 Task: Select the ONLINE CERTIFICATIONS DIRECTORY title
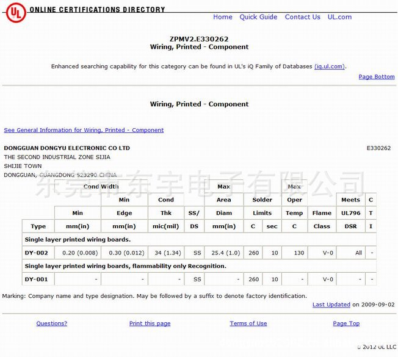(97, 9)
